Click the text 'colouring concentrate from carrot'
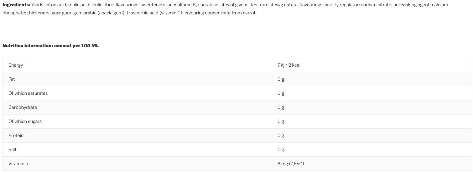 point(220,13)
